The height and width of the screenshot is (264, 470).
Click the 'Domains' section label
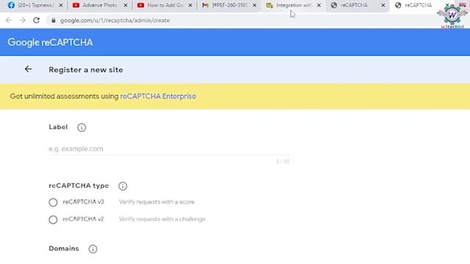64,249
